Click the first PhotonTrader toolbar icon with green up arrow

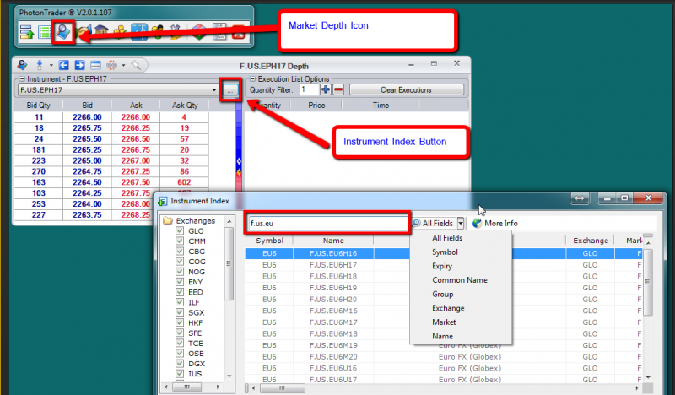(27, 32)
